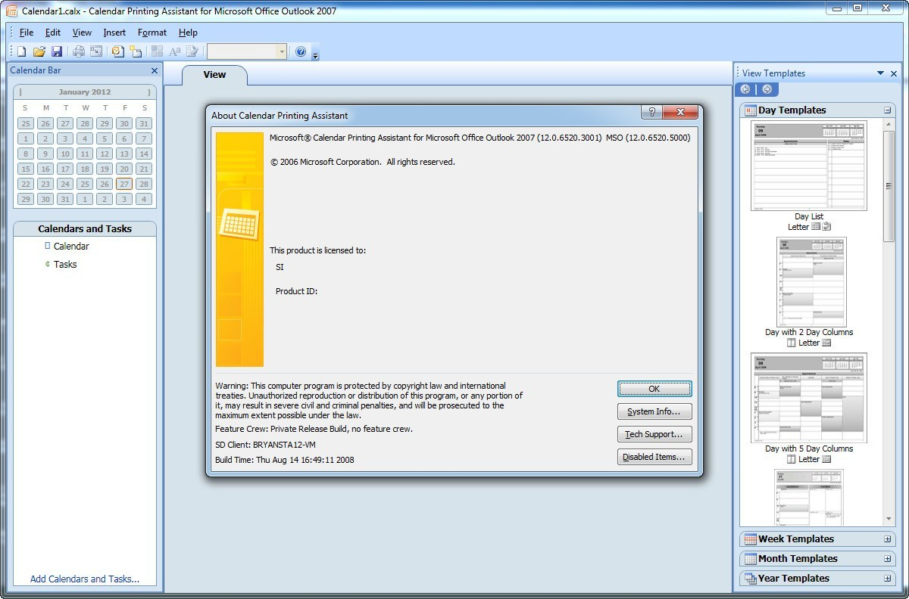
Task: Click the insert calendar clock toolbar icon
Action: 118,51
